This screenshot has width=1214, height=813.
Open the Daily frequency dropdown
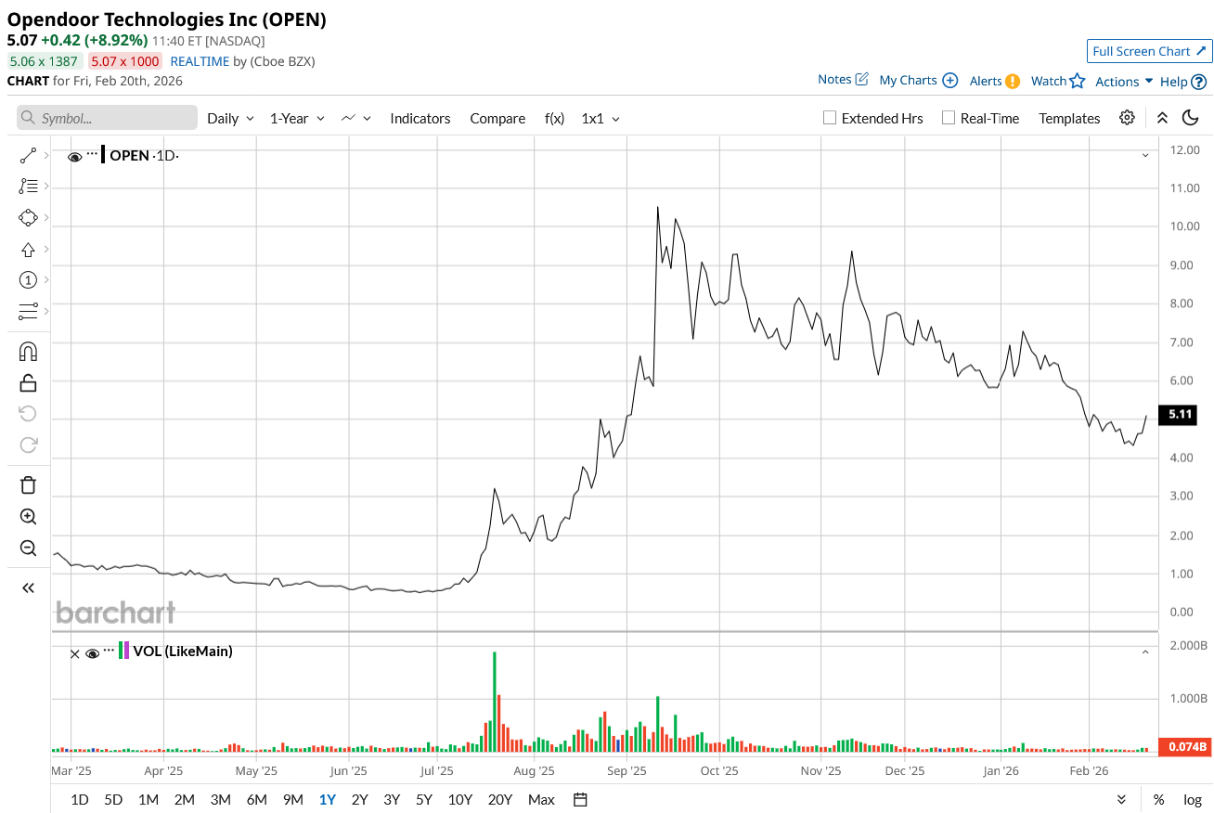[x=230, y=119]
